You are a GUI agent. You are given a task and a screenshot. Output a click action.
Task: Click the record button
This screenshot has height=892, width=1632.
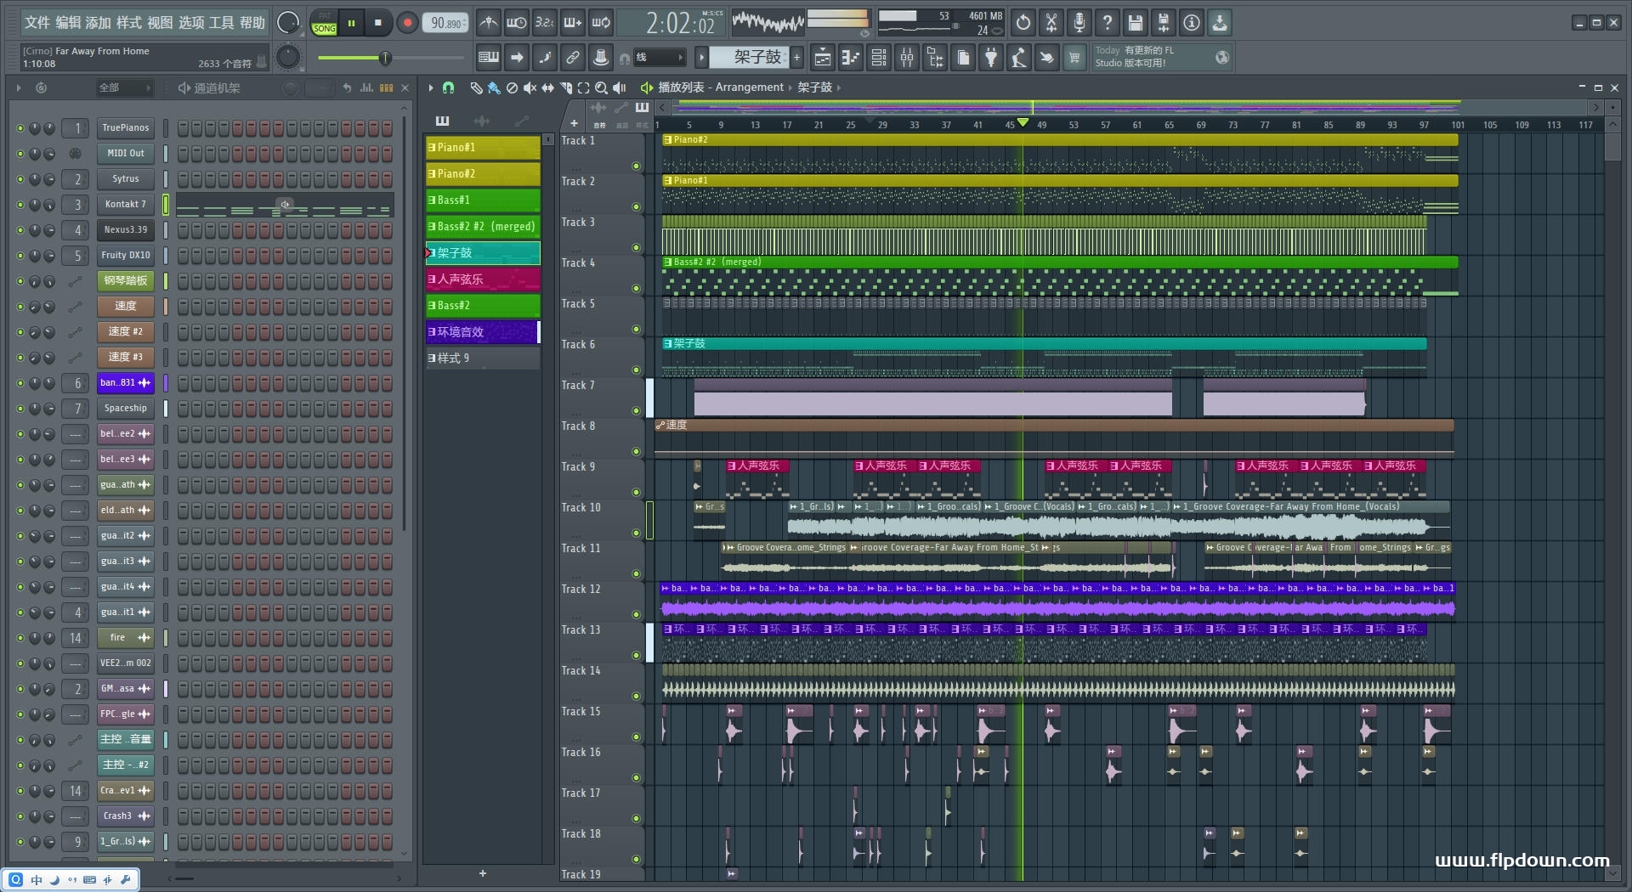[407, 23]
